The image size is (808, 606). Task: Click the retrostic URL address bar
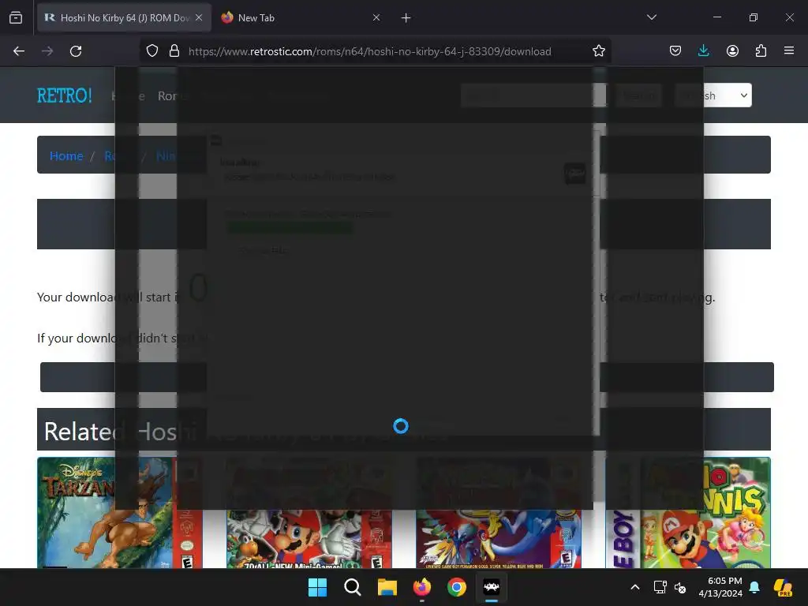coord(370,51)
